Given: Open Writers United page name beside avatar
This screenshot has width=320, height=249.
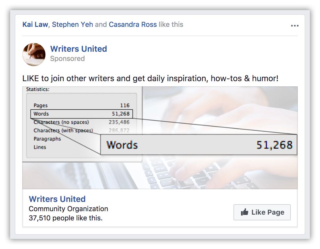Looking at the screenshot, I should 78,49.
